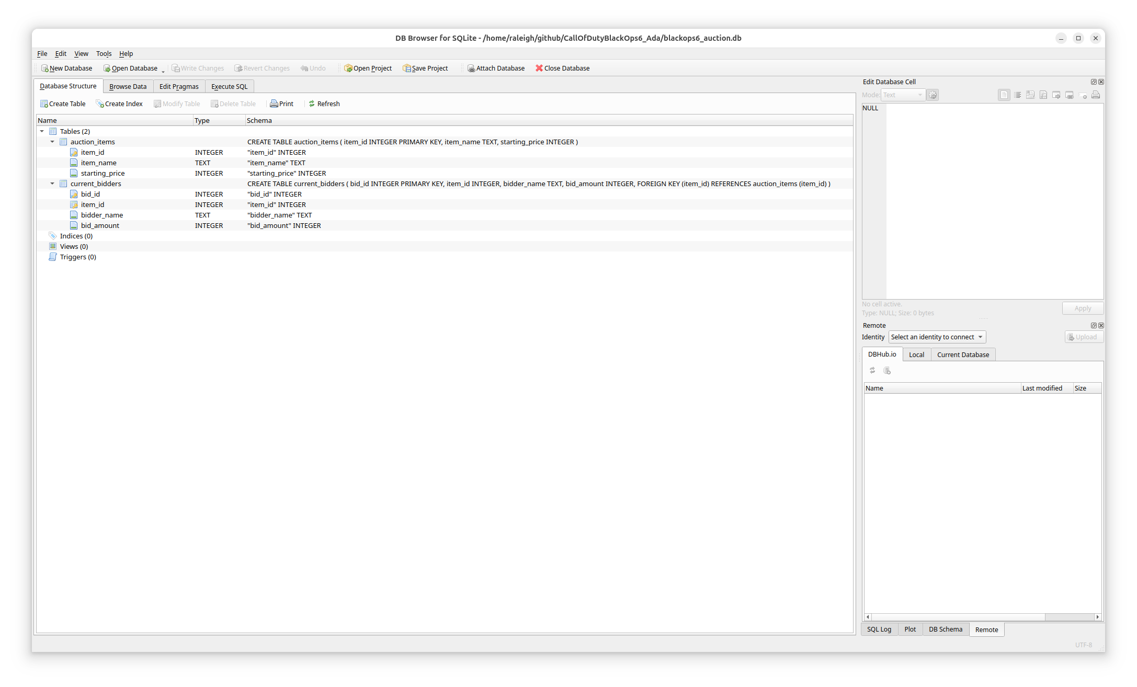Click the Create Table button
Screen dimensions: 1137x687
(62, 104)
